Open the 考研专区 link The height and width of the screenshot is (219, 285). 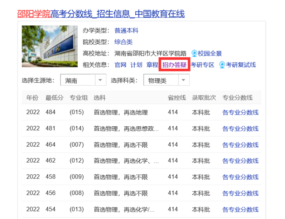click(202, 65)
